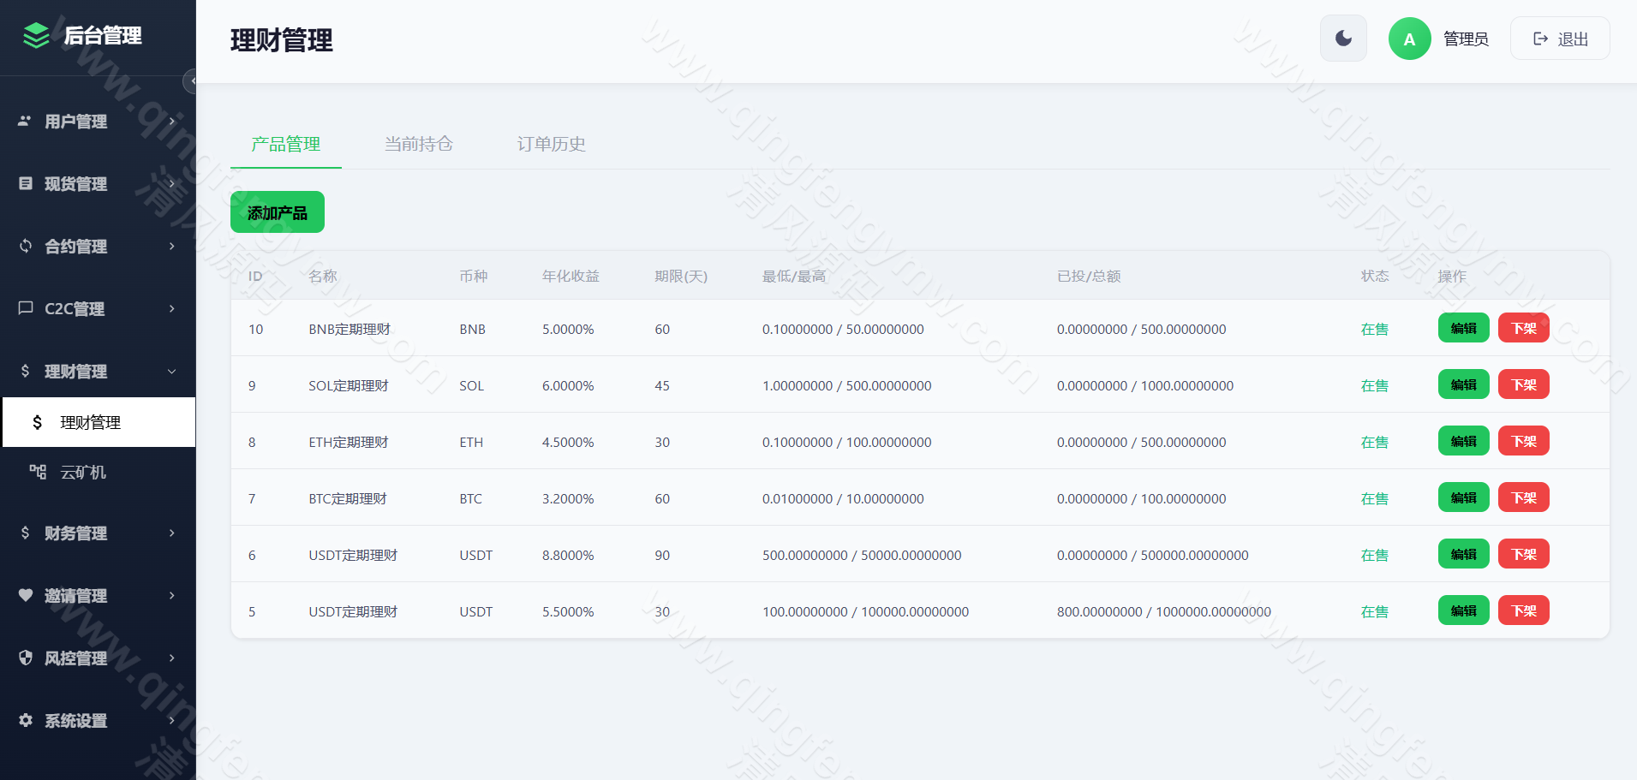Click the 8.8000% yield cell

tap(568, 555)
